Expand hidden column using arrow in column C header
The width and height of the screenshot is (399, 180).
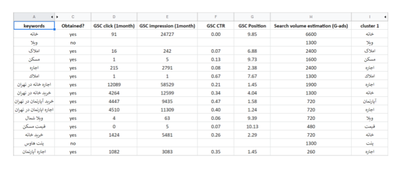point(57,17)
